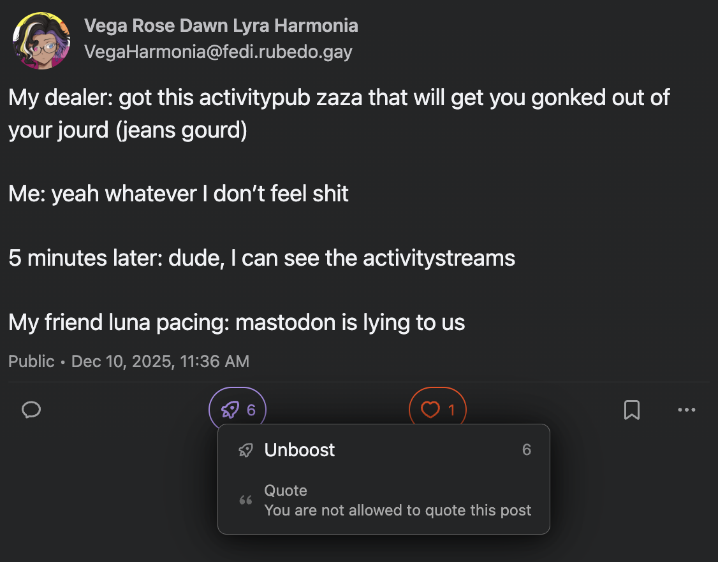Open the Vega Rose Dawn Lyra Harmonia display name

click(x=221, y=26)
